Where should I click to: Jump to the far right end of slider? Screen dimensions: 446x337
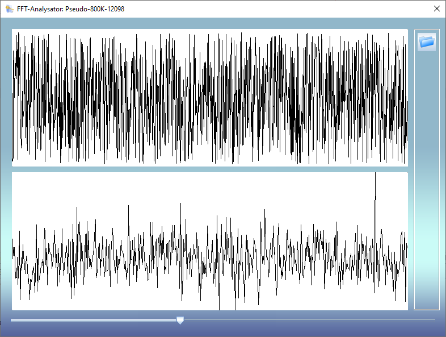click(x=434, y=320)
